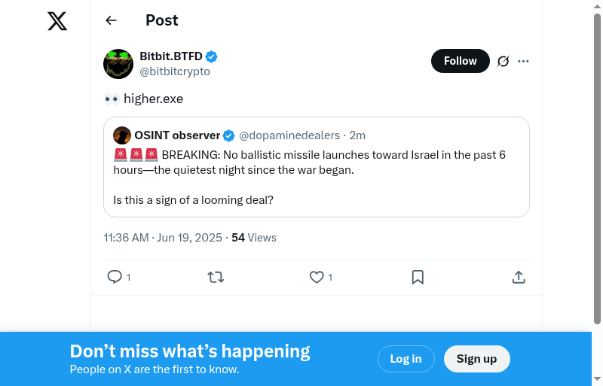Viewport: 603px width, 386px height.
Task: Click the scrollbar down arrow
Action: coord(597,379)
